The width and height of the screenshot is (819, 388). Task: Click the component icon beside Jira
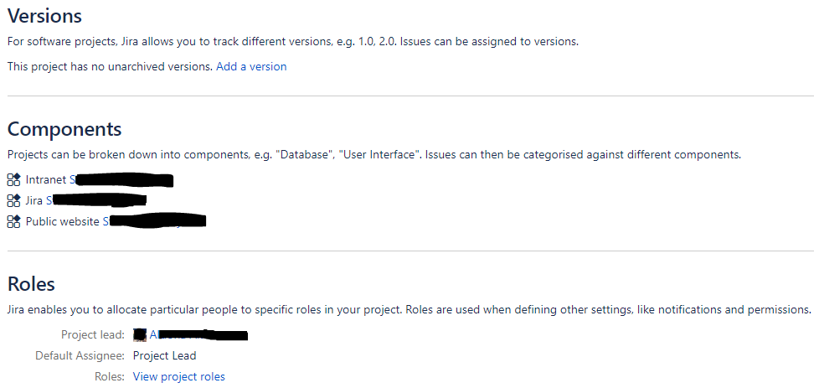(13, 200)
